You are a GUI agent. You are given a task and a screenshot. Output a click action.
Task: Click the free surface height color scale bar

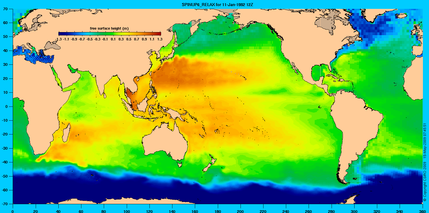(110, 34)
